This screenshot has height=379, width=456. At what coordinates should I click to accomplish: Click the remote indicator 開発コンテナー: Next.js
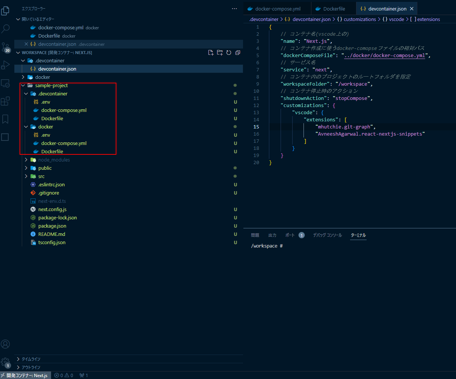25,375
